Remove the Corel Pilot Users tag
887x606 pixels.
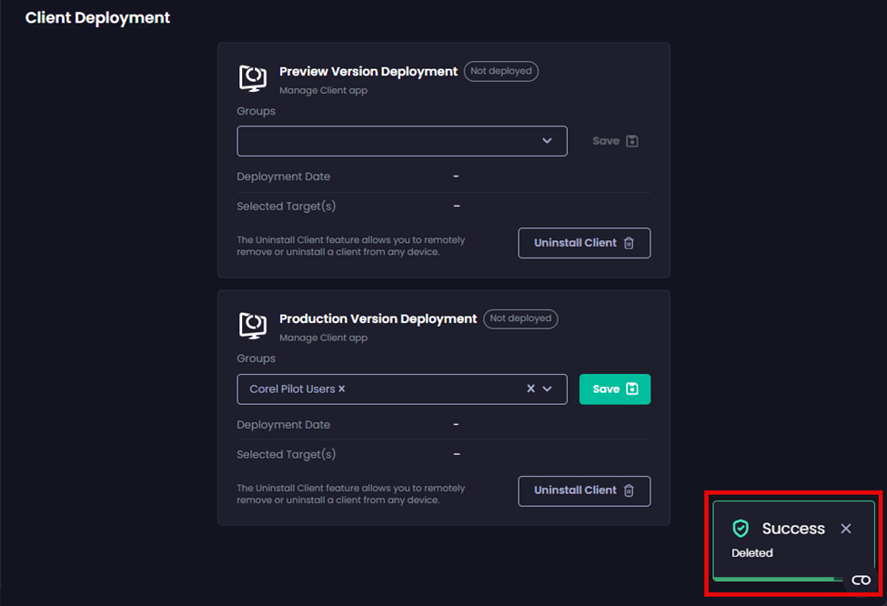coord(342,389)
